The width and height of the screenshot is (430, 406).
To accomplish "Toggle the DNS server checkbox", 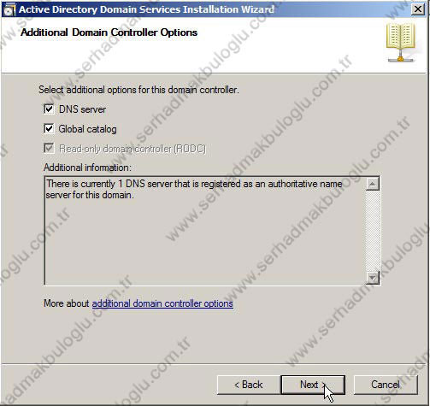I will (49, 109).
